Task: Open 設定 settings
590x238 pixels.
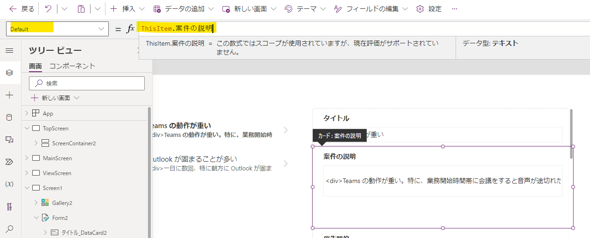Action: [x=428, y=9]
